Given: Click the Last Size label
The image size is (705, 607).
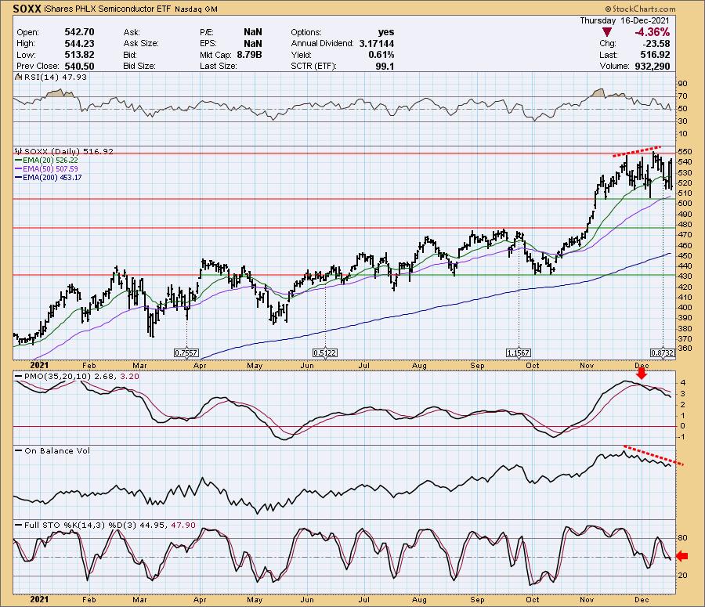Looking at the screenshot, I should click(219, 66).
